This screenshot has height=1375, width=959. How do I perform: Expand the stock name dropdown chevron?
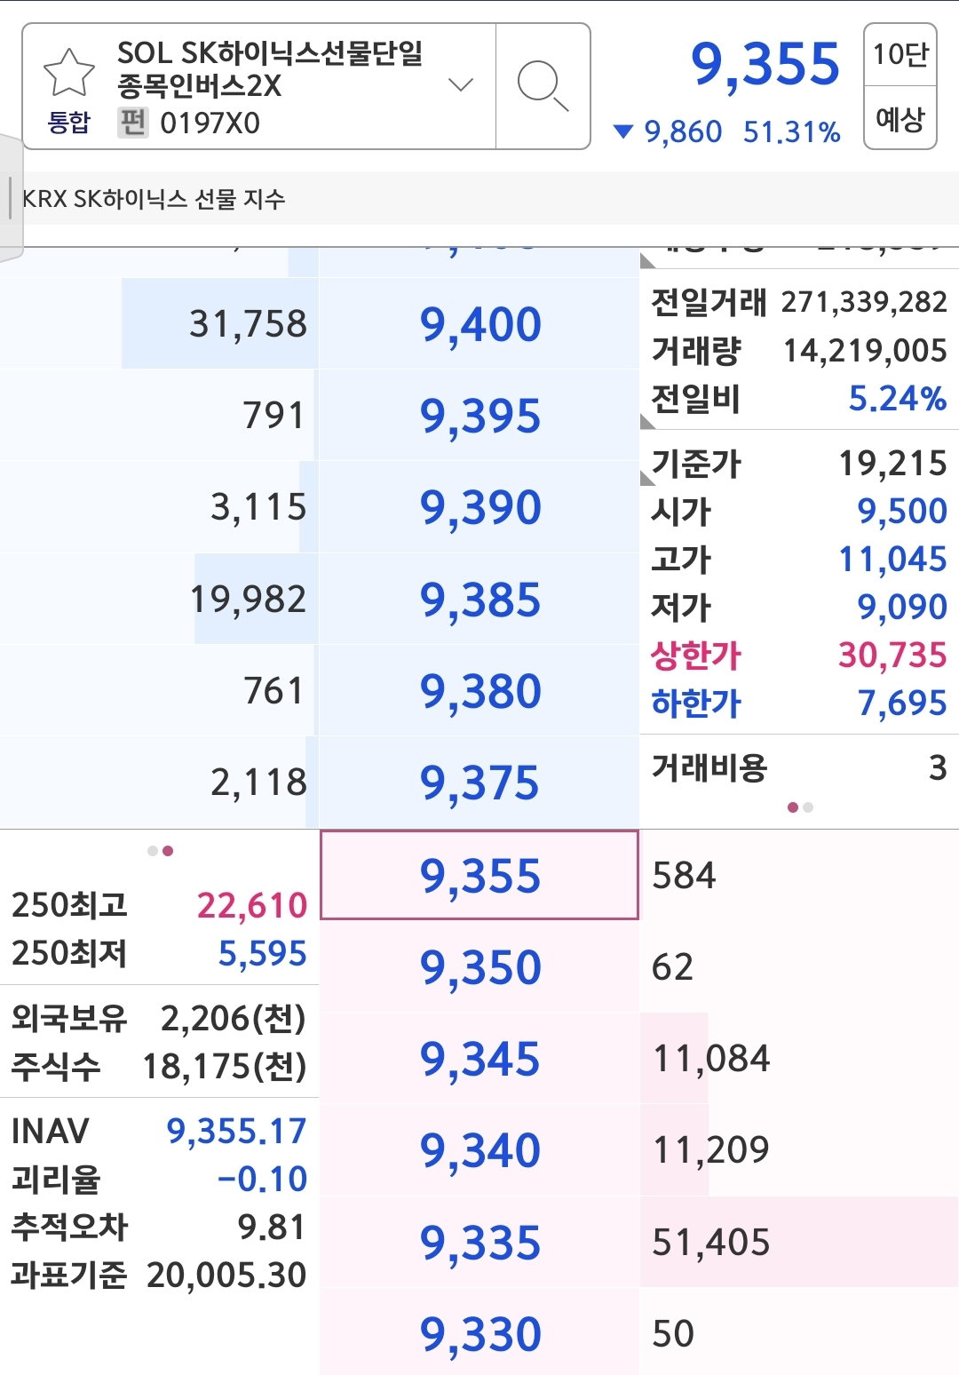coord(461,85)
